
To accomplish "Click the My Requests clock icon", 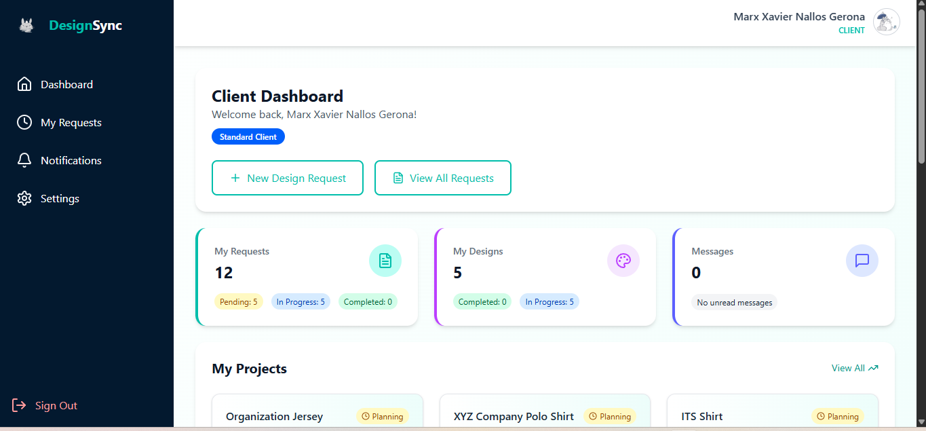I will point(24,122).
